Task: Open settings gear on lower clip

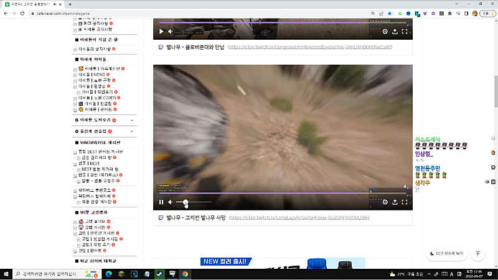Action: [x=385, y=202]
